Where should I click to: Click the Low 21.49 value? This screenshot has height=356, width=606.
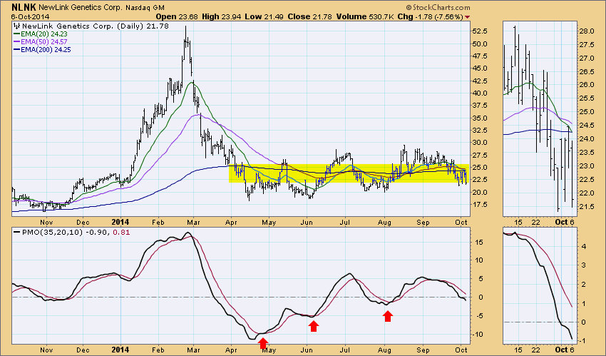[x=264, y=16]
